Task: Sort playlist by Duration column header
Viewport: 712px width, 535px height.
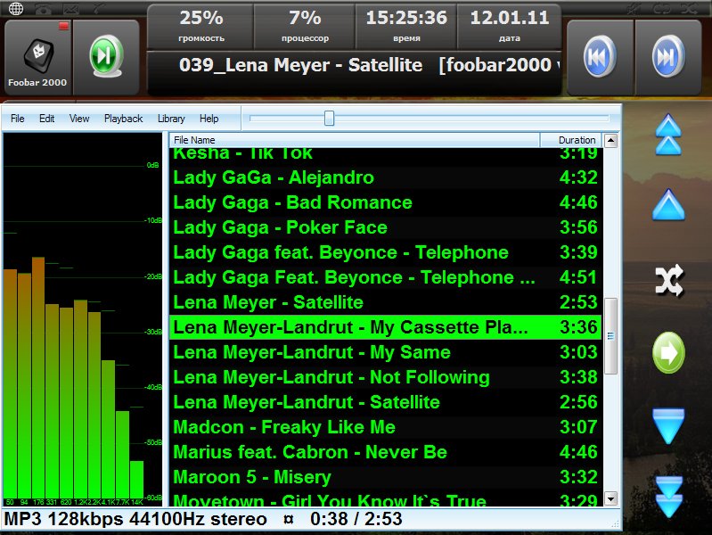Action: pos(571,140)
